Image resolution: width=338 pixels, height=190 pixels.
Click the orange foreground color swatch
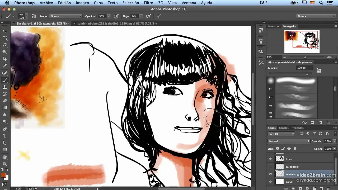click(3, 175)
